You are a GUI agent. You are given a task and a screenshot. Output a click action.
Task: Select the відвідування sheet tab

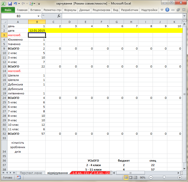[x=58, y=173]
